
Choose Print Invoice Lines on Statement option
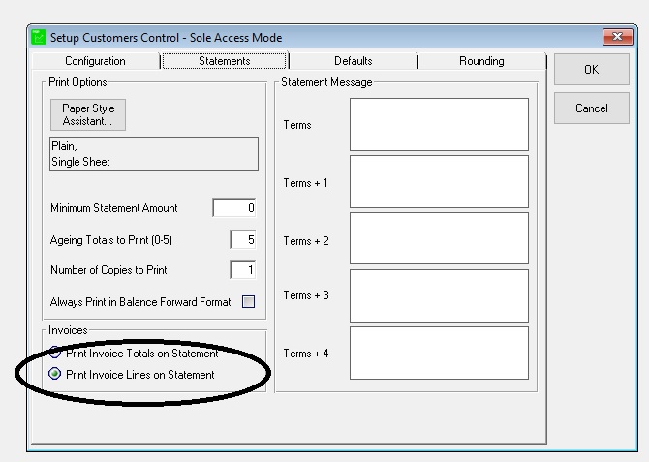pos(55,375)
